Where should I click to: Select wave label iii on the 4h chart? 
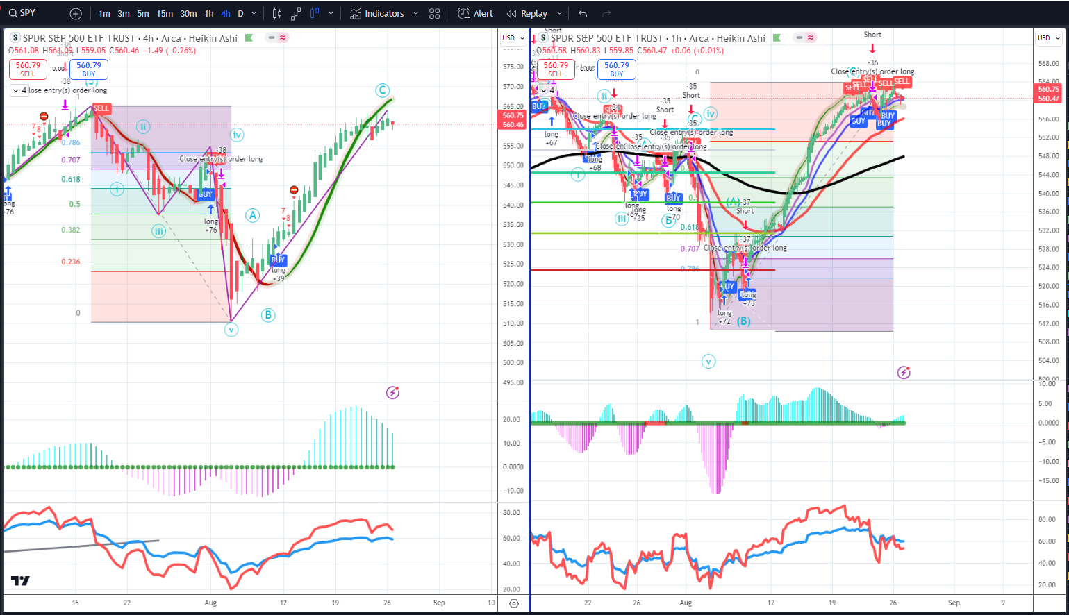[x=159, y=231]
